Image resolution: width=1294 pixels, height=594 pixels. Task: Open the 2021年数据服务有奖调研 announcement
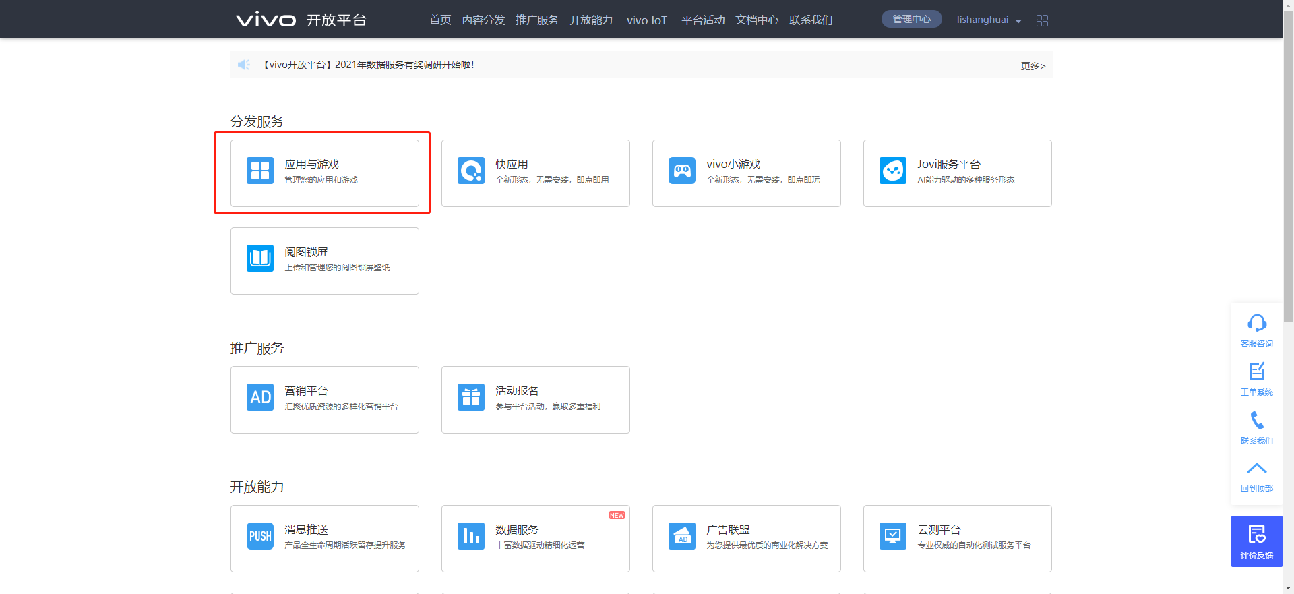[368, 65]
